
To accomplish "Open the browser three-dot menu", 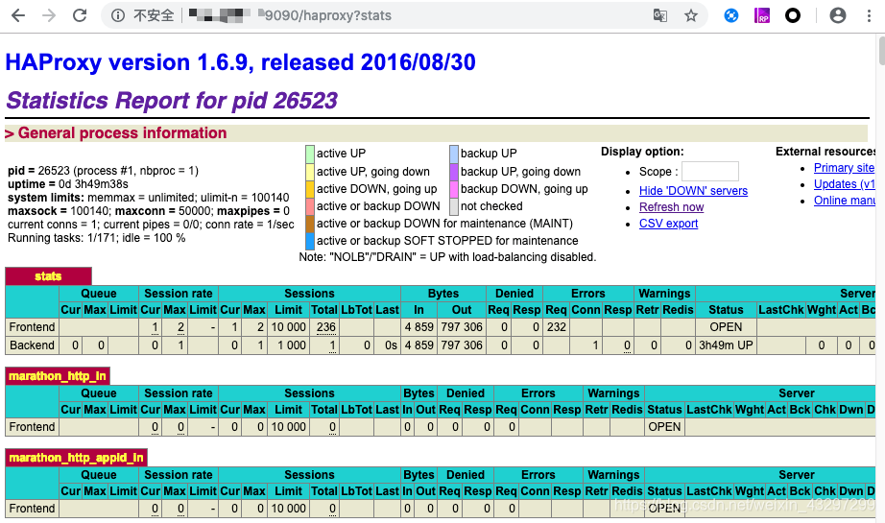I will (869, 15).
